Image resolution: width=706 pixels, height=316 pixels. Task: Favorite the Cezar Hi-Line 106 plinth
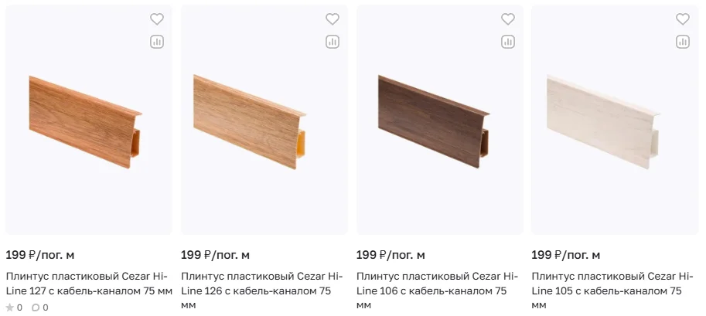[508, 19]
